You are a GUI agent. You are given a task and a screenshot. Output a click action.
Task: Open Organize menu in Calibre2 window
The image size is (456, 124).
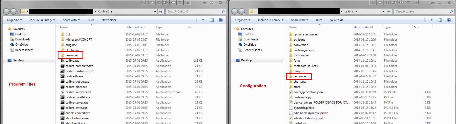click(15, 20)
